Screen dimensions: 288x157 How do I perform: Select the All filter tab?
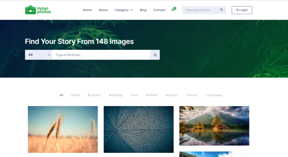tap(61, 95)
